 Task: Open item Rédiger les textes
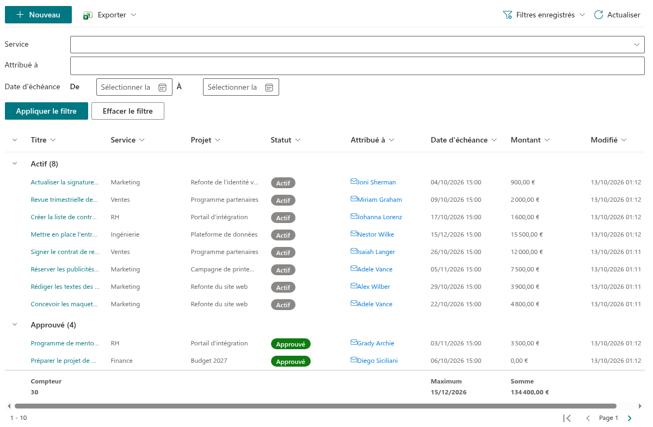tap(65, 287)
